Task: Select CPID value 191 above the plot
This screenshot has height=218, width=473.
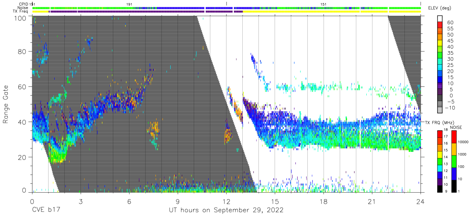Action: (x=129, y=4)
